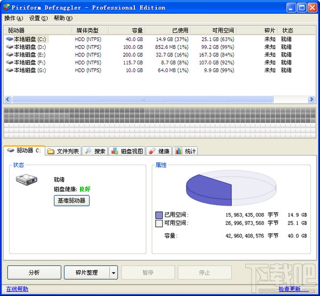Screen dimensions: 320x296
Task: Click the blocks icon on 磁盘视图 tab
Action: click(115, 151)
